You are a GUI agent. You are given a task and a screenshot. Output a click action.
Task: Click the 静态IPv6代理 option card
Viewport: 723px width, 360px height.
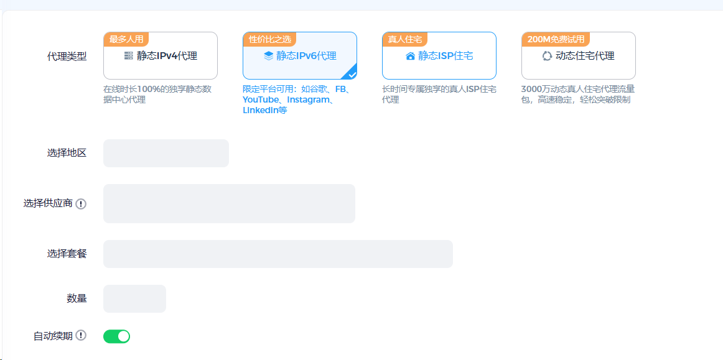pos(300,56)
